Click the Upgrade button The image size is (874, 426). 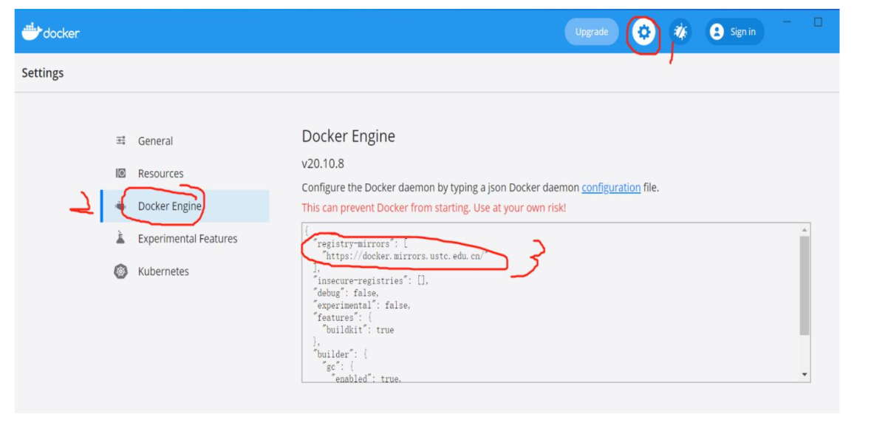[591, 32]
